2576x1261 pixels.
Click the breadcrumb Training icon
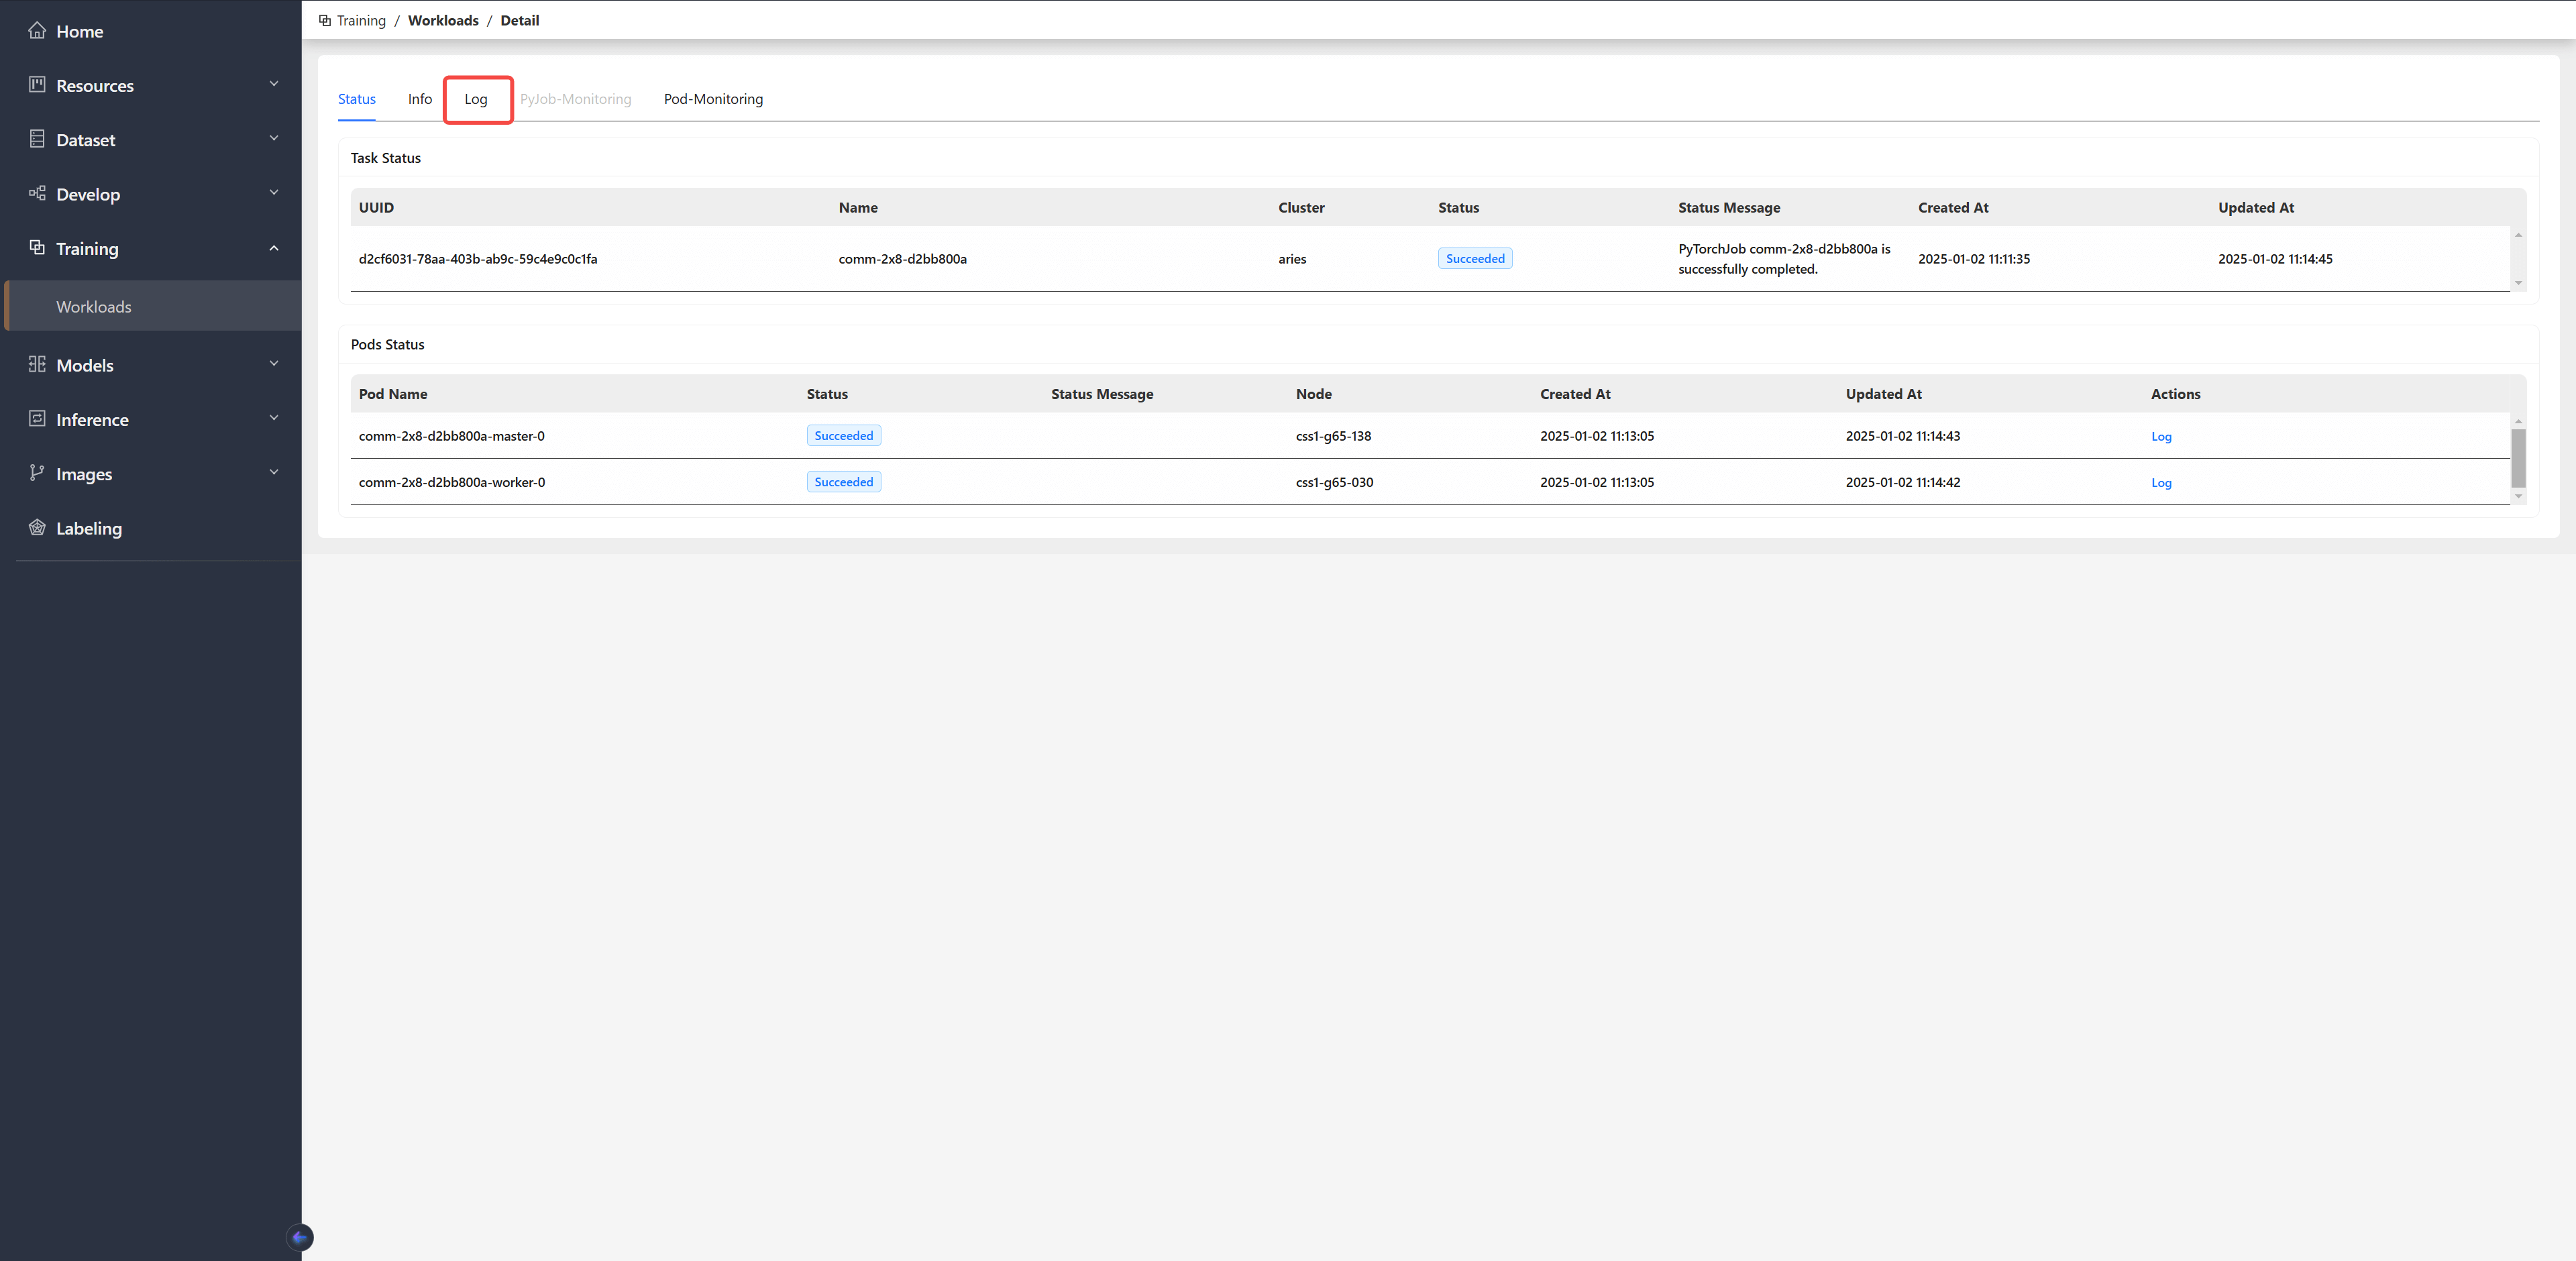pos(325,20)
